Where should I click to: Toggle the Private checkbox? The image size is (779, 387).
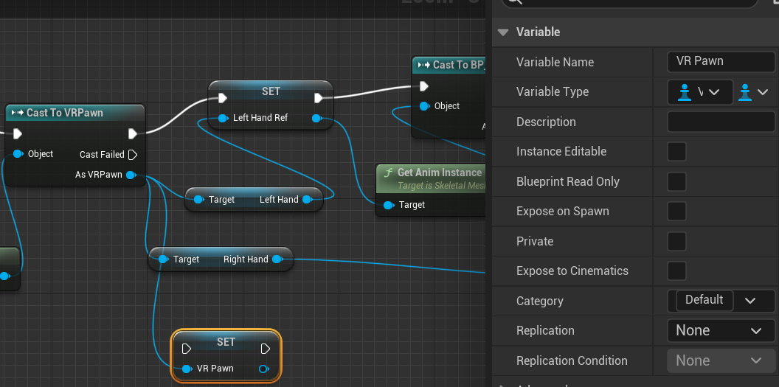click(676, 241)
